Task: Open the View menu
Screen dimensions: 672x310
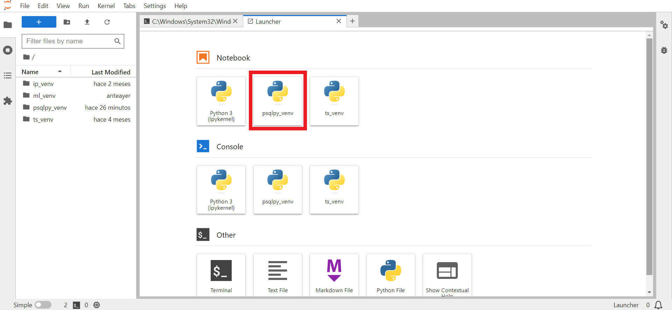Action: pyautogui.click(x=63, y=6)
